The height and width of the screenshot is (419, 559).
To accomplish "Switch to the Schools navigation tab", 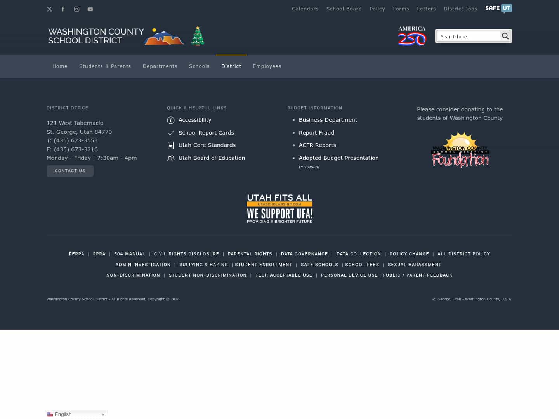I will click(x=199, y=66).
